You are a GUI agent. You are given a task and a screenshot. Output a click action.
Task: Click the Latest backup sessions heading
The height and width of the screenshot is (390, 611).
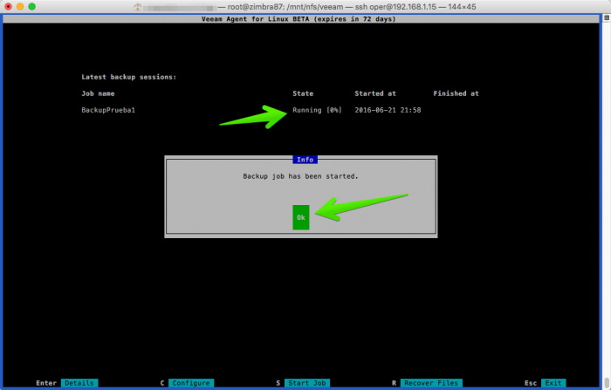[x=128, y=77]
